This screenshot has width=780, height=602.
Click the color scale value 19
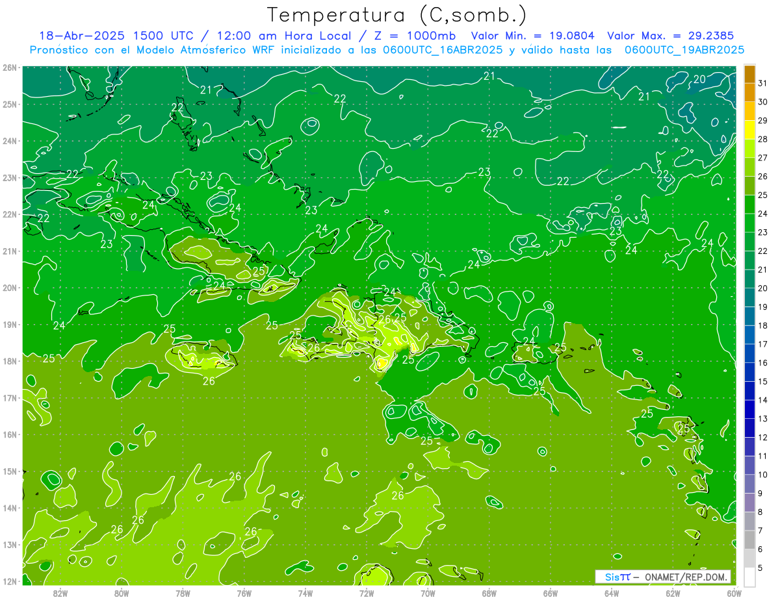[x=762, y=307]
